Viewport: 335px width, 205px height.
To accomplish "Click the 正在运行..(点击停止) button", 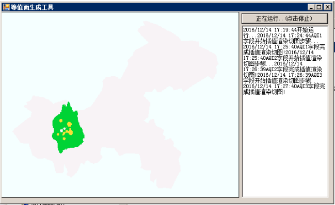I will [x=284, y=19].
